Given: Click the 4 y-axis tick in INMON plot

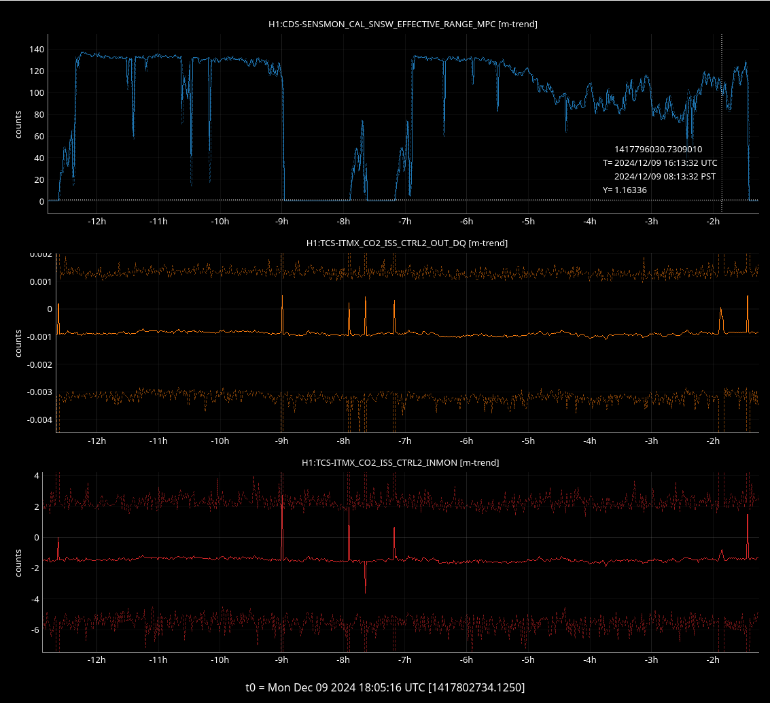Looking at the screenshot, I should 37,475.
